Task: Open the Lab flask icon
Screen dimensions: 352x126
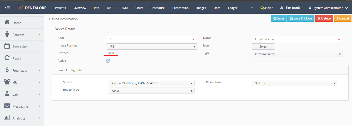Action: click(7, 94)
